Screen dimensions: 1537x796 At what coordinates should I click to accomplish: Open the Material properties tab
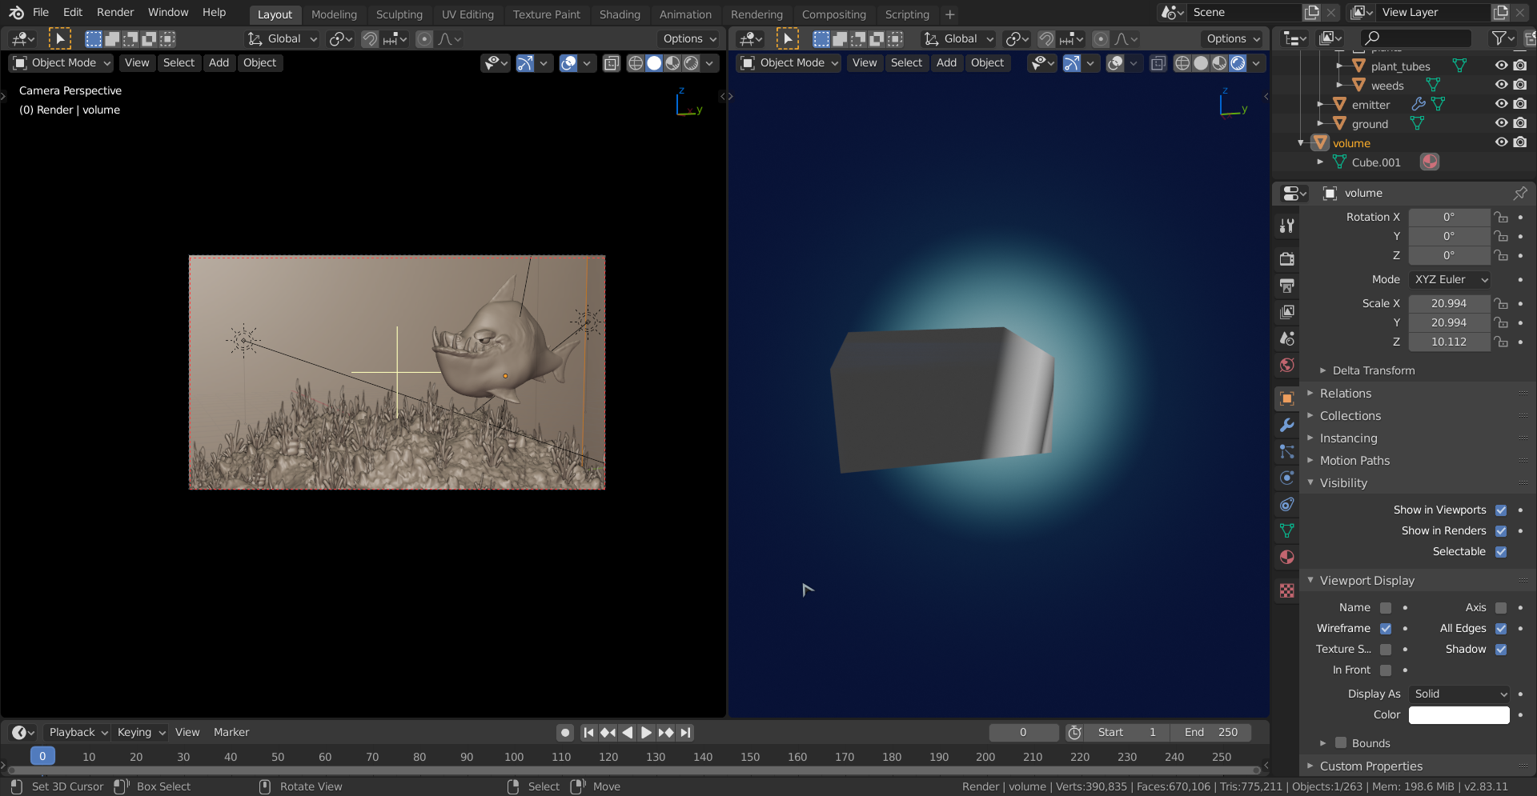[1286, 557]
